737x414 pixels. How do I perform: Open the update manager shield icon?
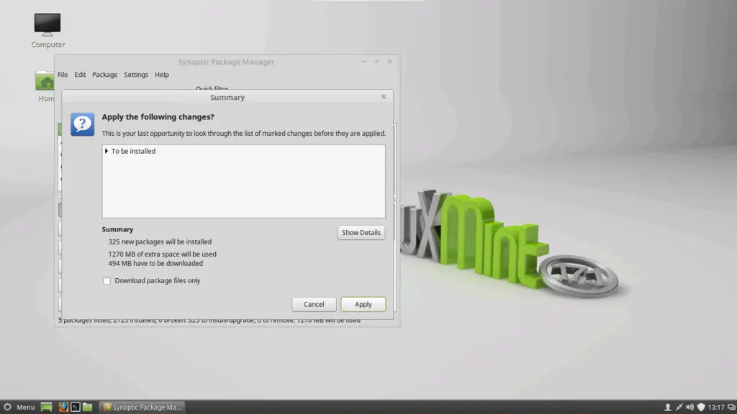[701, 407]
